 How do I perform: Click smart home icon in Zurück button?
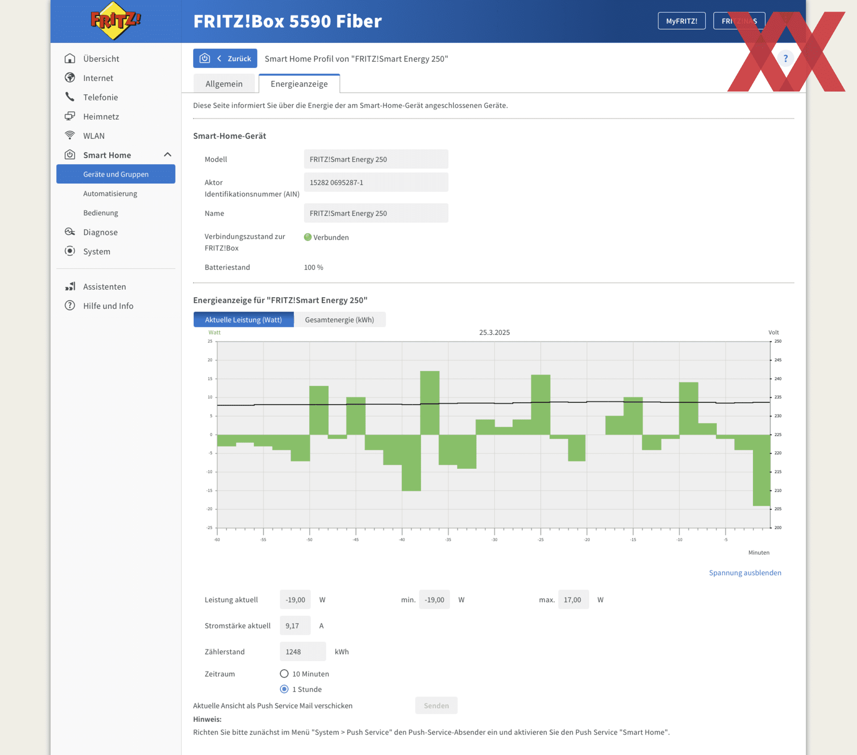point(204,58)
